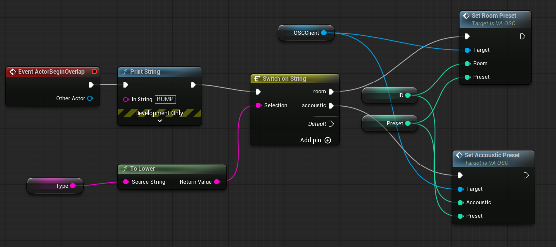Click Type variable magenta output pin
This screenshot has height=247, width=556.
click(x=73, y=186)
